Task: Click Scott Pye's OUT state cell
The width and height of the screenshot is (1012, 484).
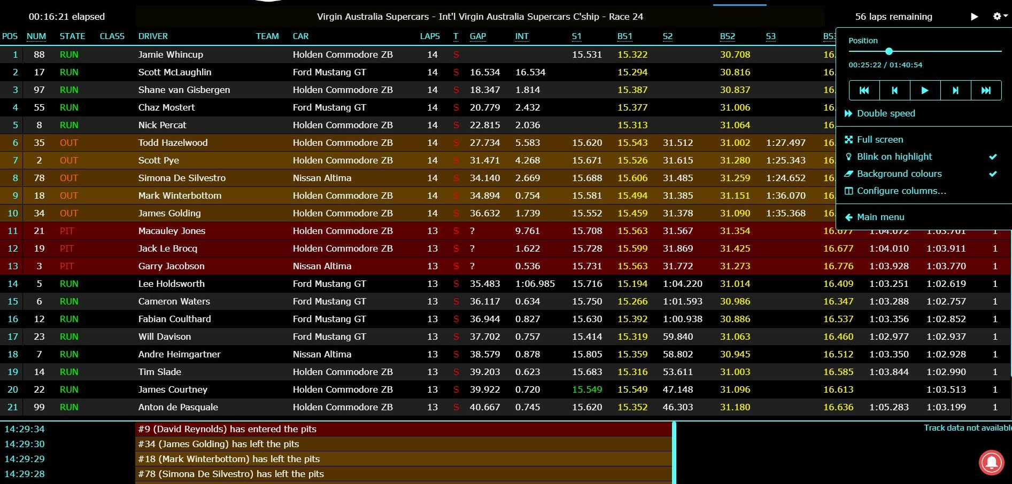Action: pyautogui.click(x=69, y=160)
